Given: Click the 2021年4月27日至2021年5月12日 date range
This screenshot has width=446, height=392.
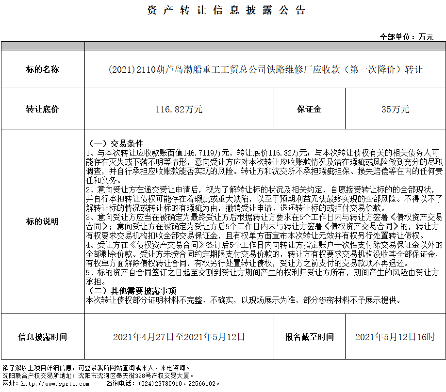Looking at the screenshot, I should click(179, 337).
